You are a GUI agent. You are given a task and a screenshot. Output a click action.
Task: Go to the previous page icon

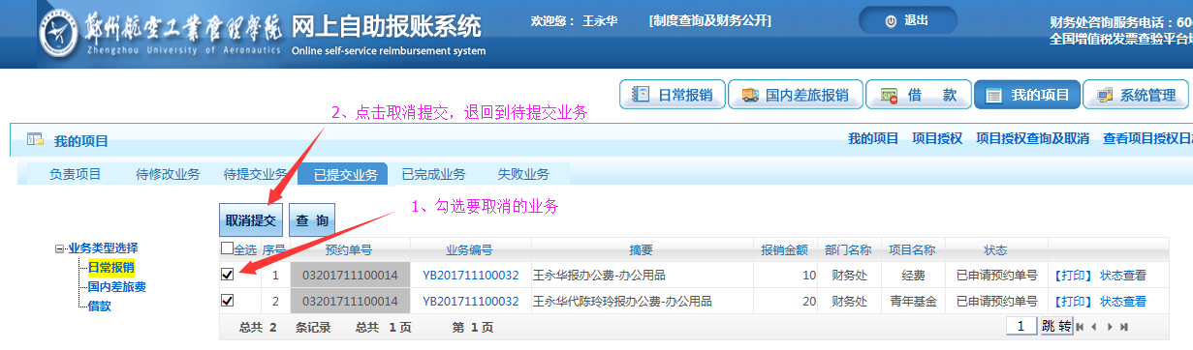[x=1095, y=327]
